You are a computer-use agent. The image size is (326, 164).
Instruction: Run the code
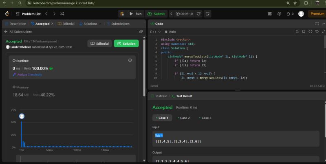click(136, 14)
